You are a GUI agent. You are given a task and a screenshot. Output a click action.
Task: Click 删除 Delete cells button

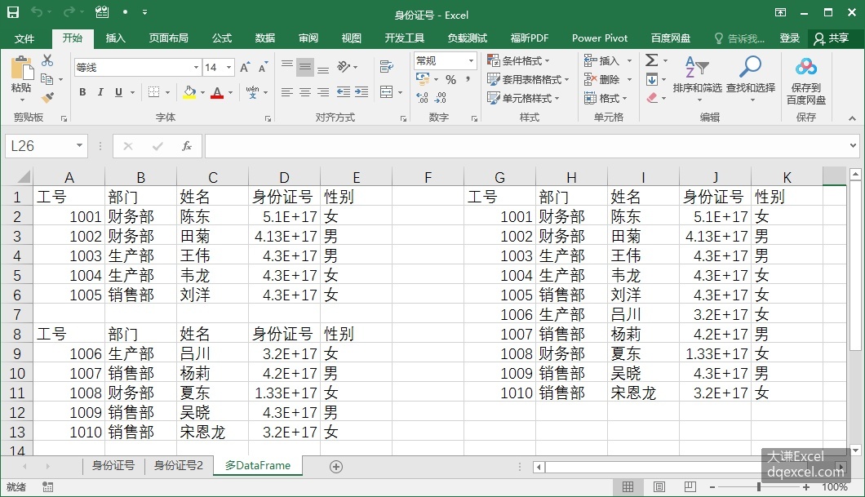[607, 79]
